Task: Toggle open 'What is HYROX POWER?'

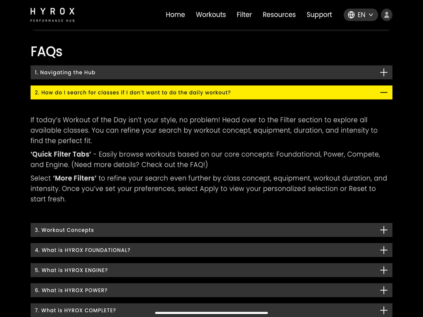Action: [x=211, y=290]
